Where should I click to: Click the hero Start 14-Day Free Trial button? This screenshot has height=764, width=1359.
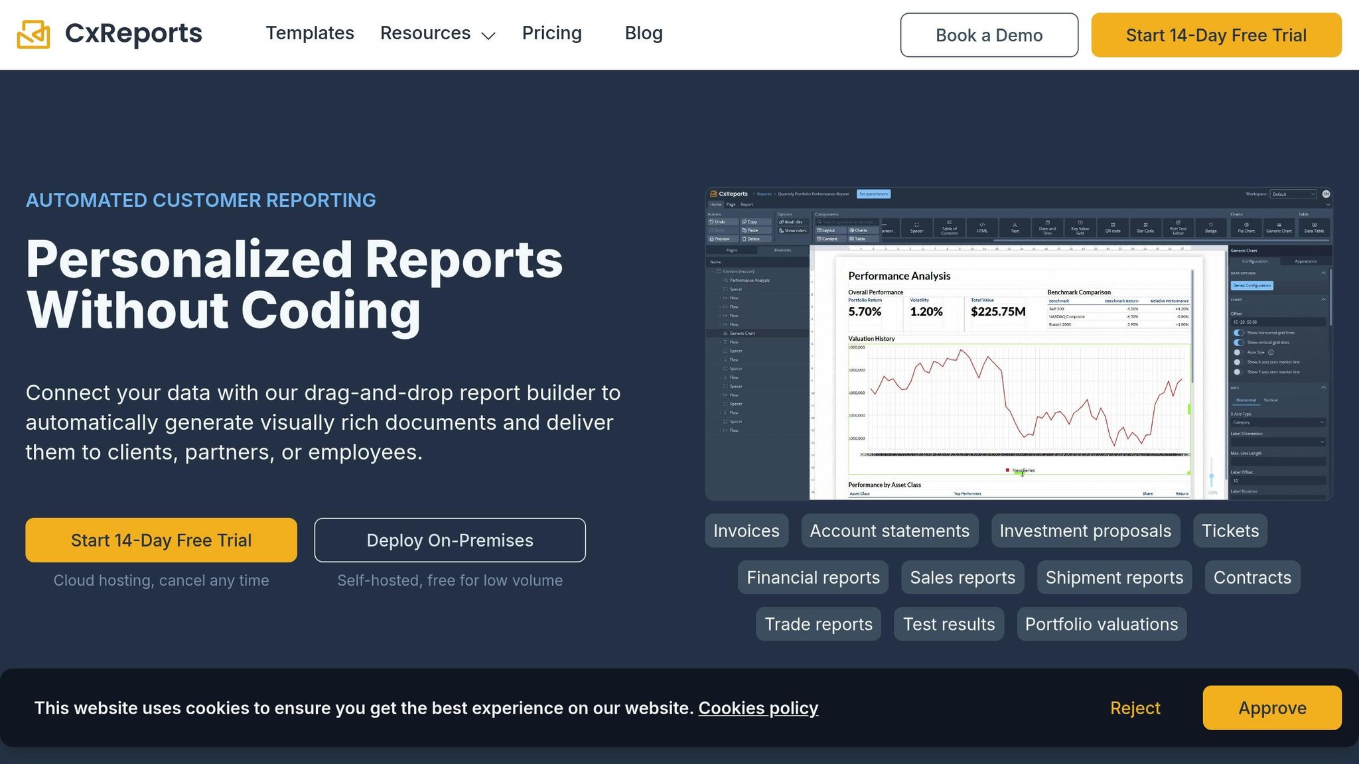click(x=161, y=540)
